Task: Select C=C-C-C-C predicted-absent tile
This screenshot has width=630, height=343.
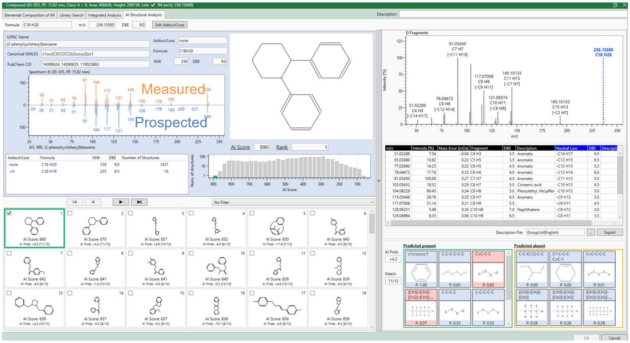Action: pyautogui.click(x=600, y=269)
